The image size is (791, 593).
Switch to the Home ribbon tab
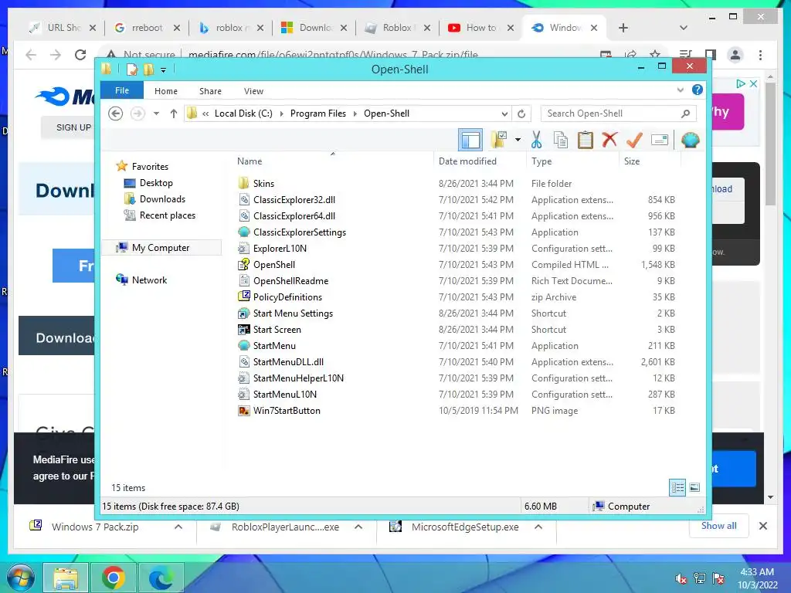166,91
